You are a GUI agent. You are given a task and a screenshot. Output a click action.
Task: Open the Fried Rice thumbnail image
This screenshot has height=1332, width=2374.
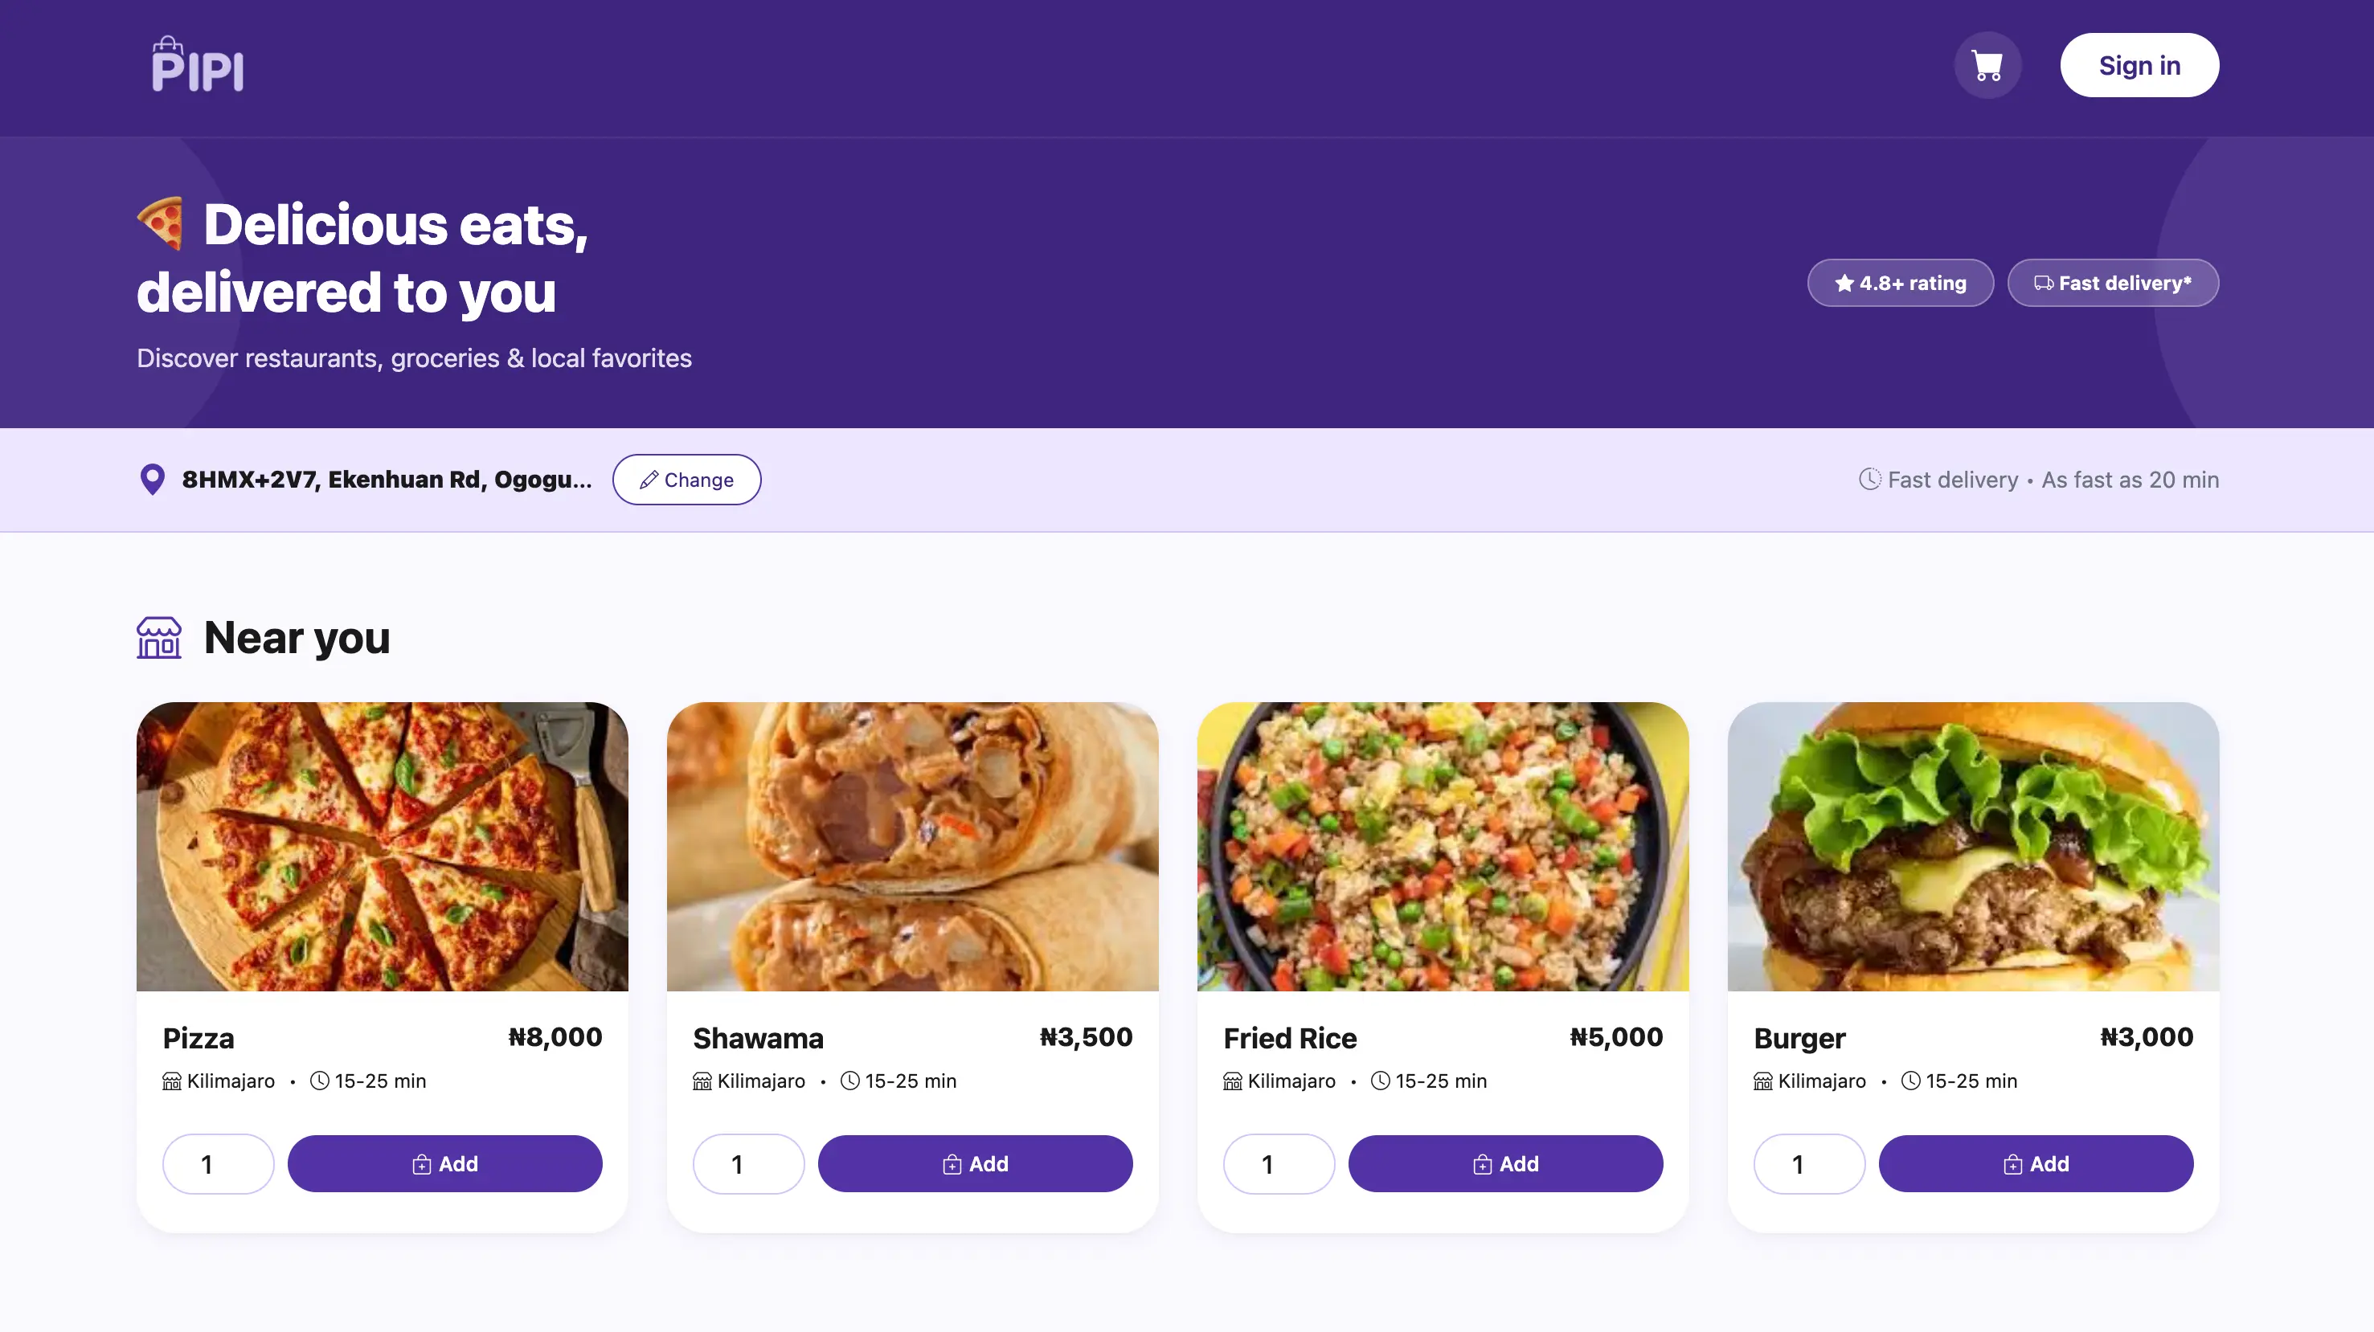pyautogui.click(x=1443, y=848)
